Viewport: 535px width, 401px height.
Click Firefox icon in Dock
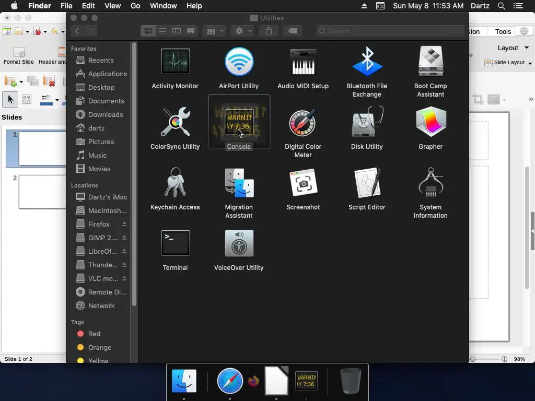(x=253, y=381)
